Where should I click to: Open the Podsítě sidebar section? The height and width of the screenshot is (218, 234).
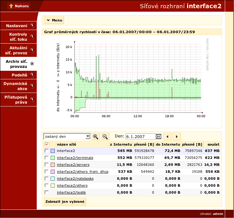point(18,75)
